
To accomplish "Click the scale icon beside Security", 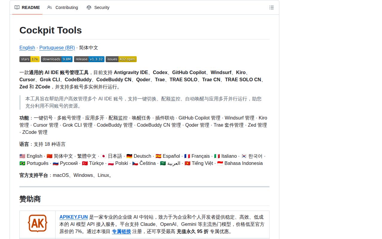I will coord(89,7).
